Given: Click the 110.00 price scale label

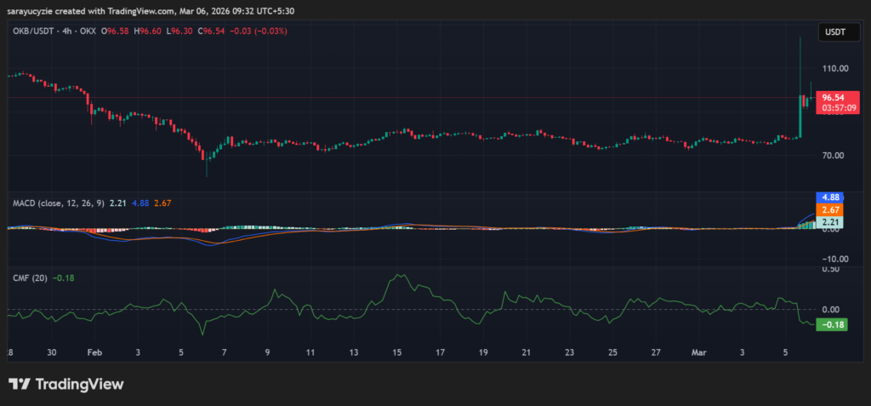Looking at the screenshot, I should click(x=832, y=68).
